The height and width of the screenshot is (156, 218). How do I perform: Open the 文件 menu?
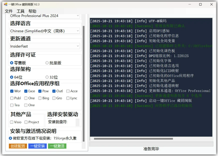[x=9, y=11]
